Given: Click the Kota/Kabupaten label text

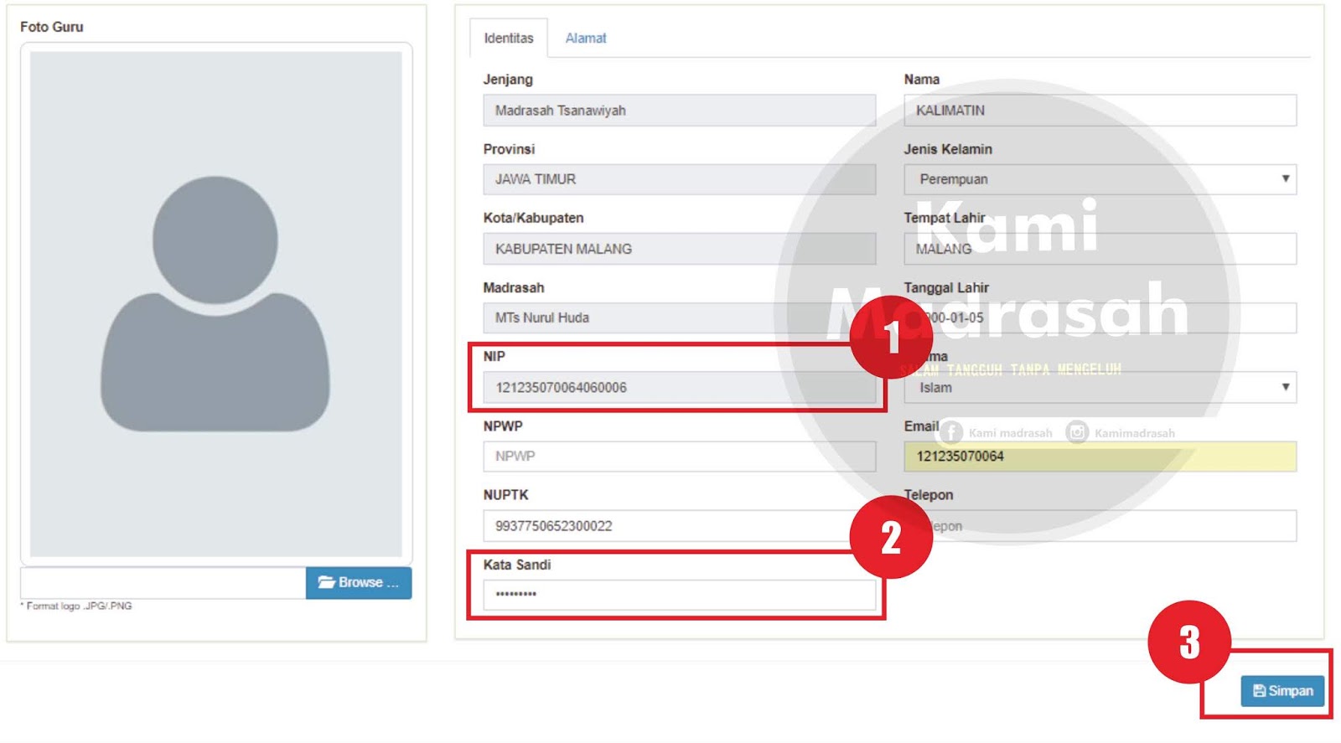Looking at the screenshot, I should 533,218.
